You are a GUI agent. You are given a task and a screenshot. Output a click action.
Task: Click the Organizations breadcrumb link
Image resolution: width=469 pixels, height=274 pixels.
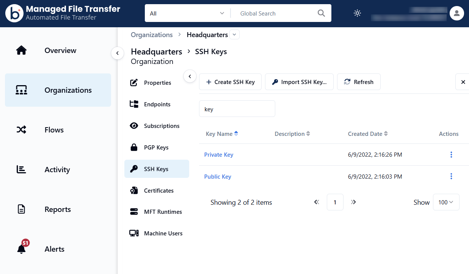pyautogui.click(x=152, y=35)
